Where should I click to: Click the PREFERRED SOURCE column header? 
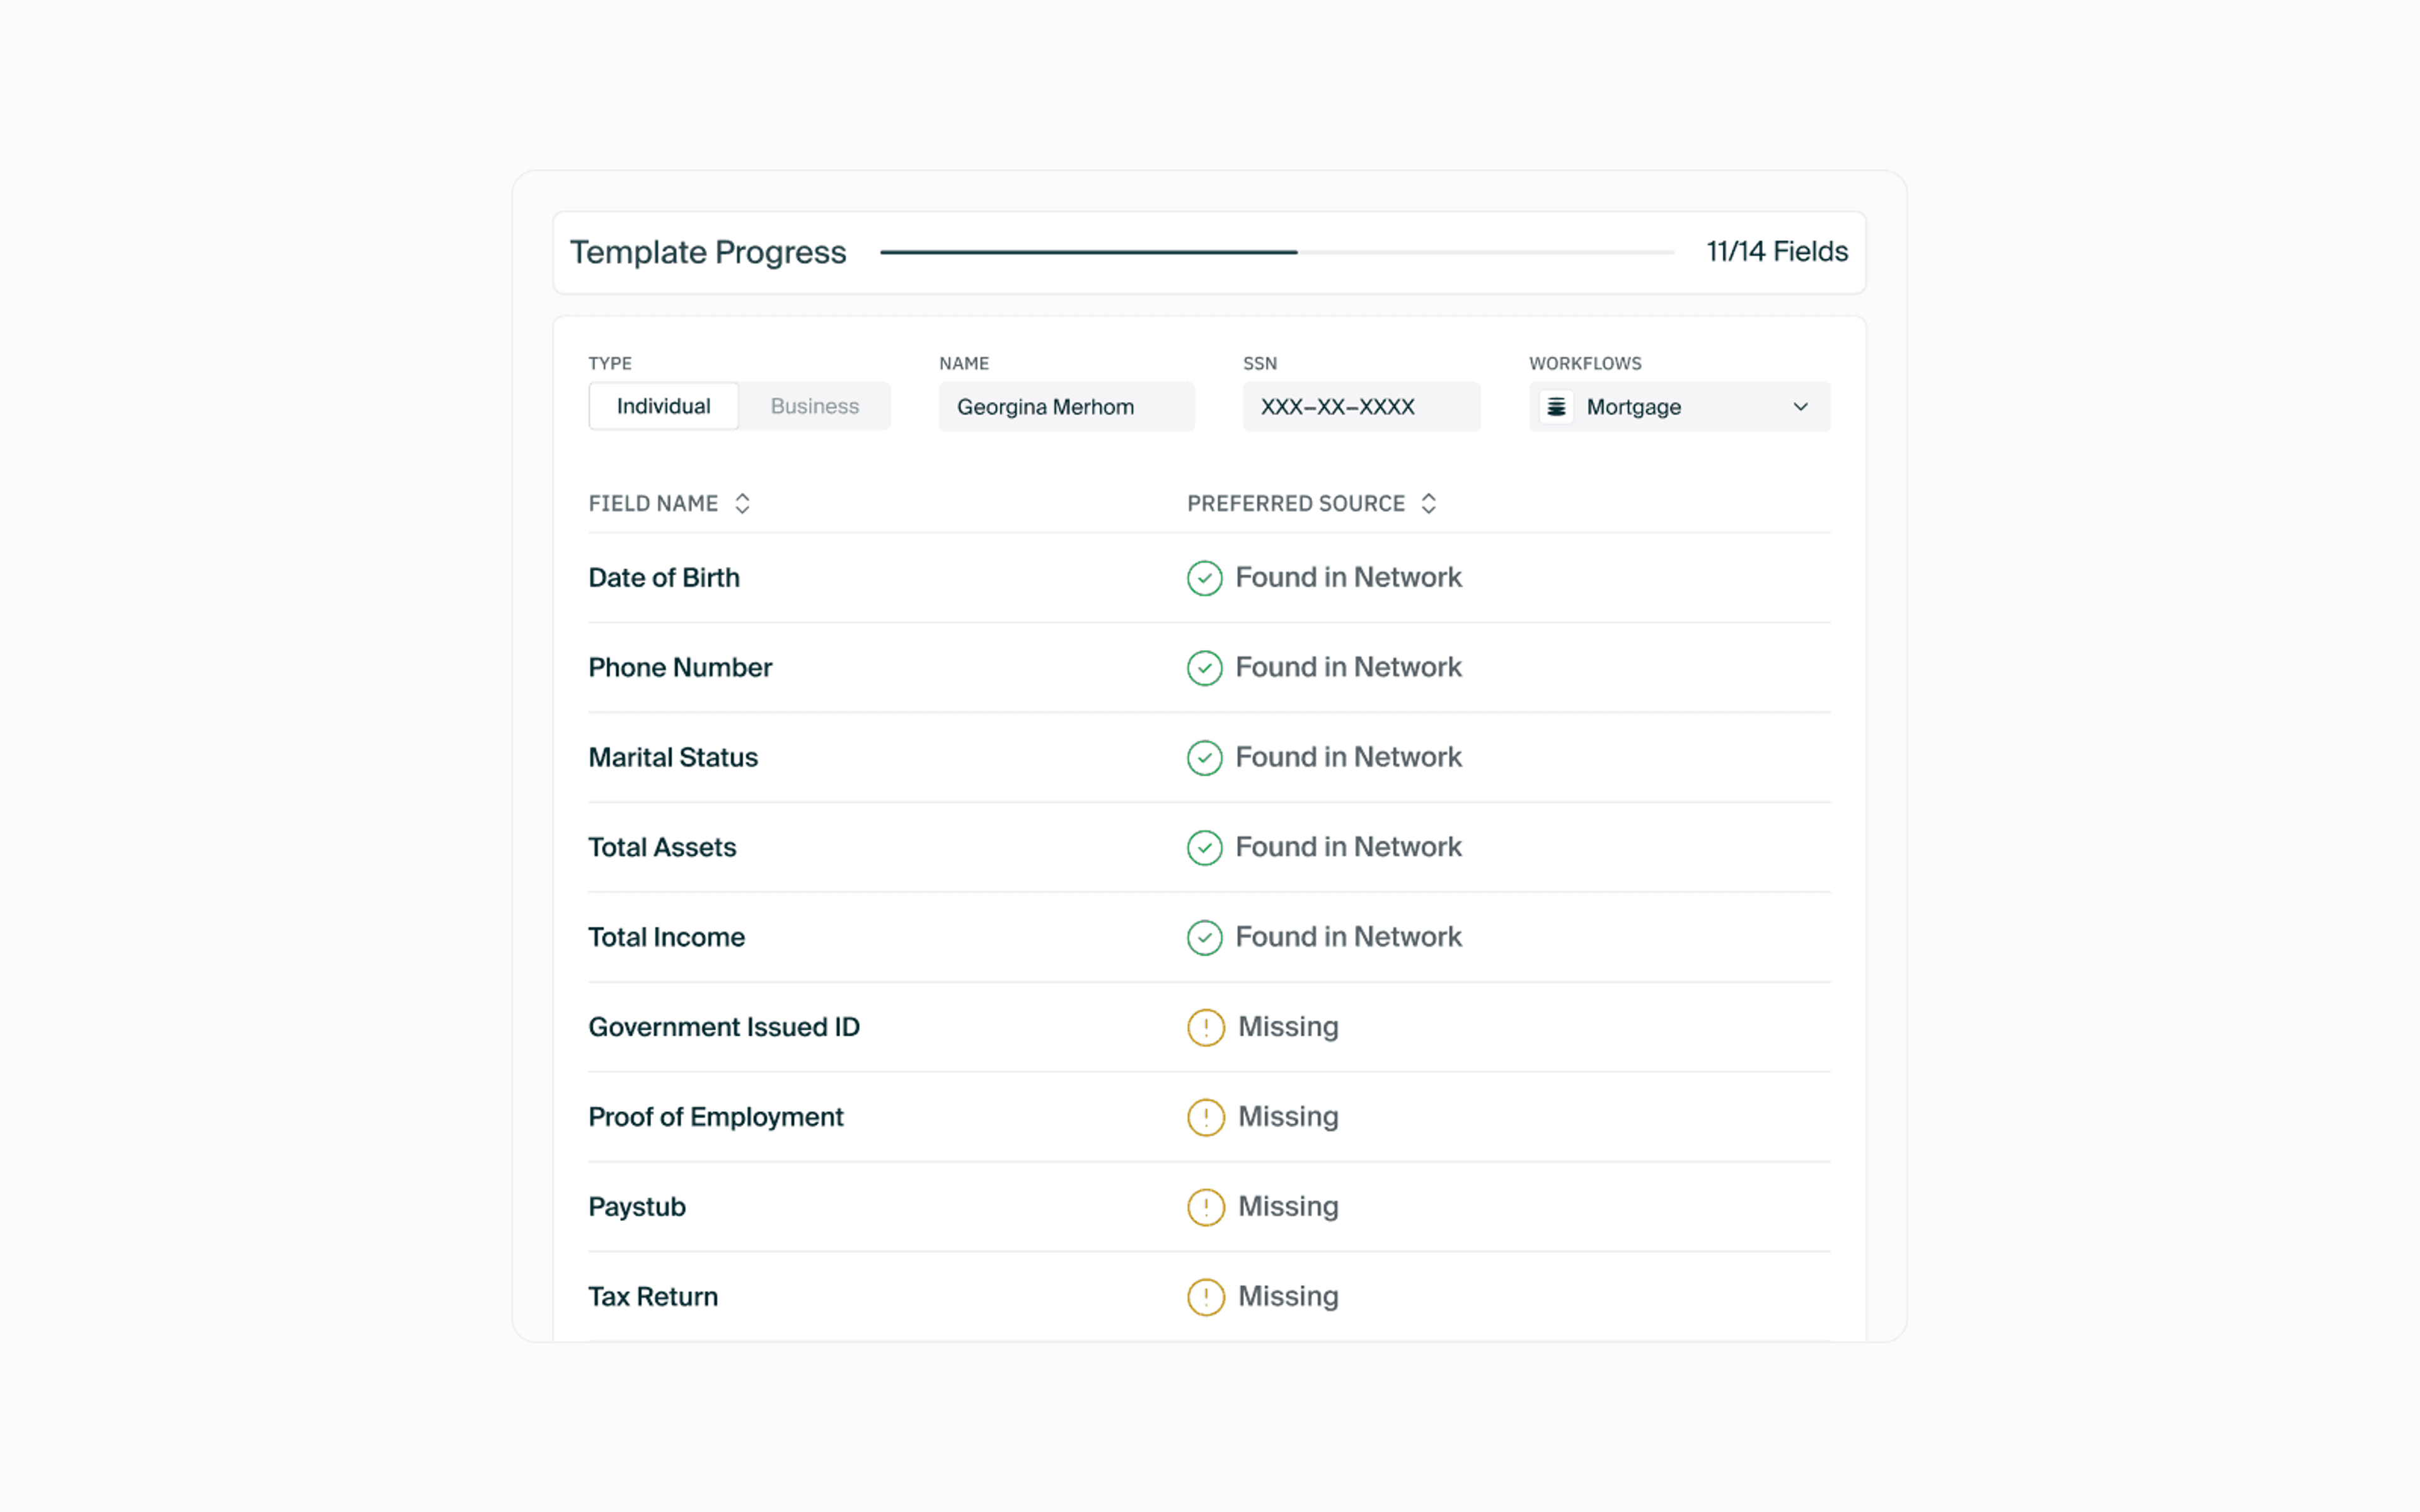coord(1296,503)
